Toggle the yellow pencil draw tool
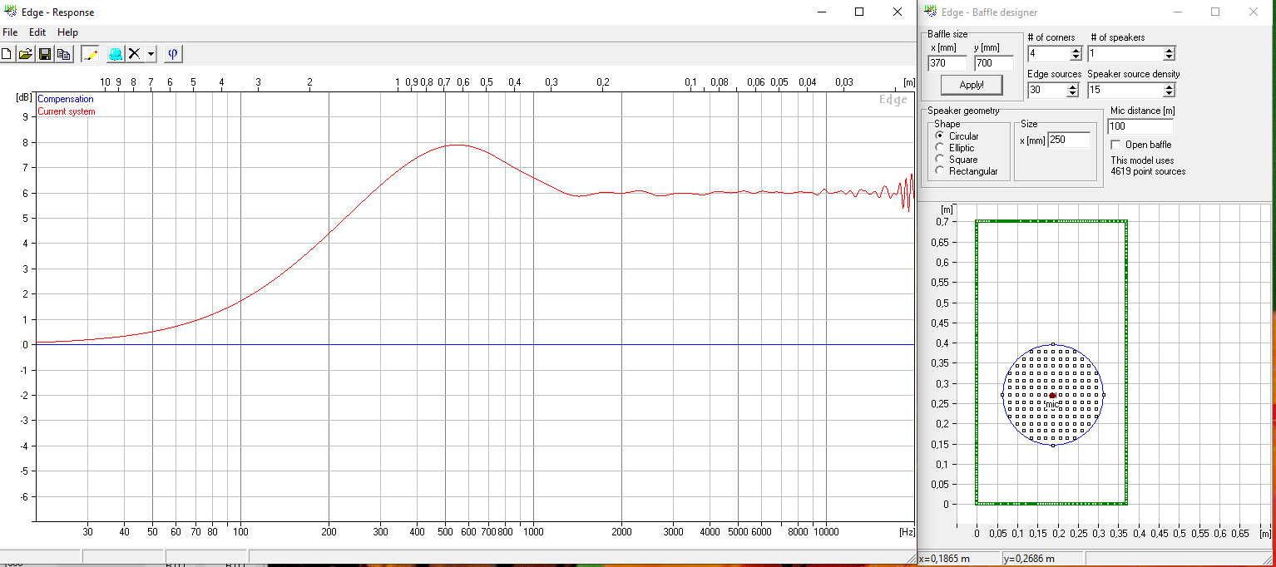 90,54
